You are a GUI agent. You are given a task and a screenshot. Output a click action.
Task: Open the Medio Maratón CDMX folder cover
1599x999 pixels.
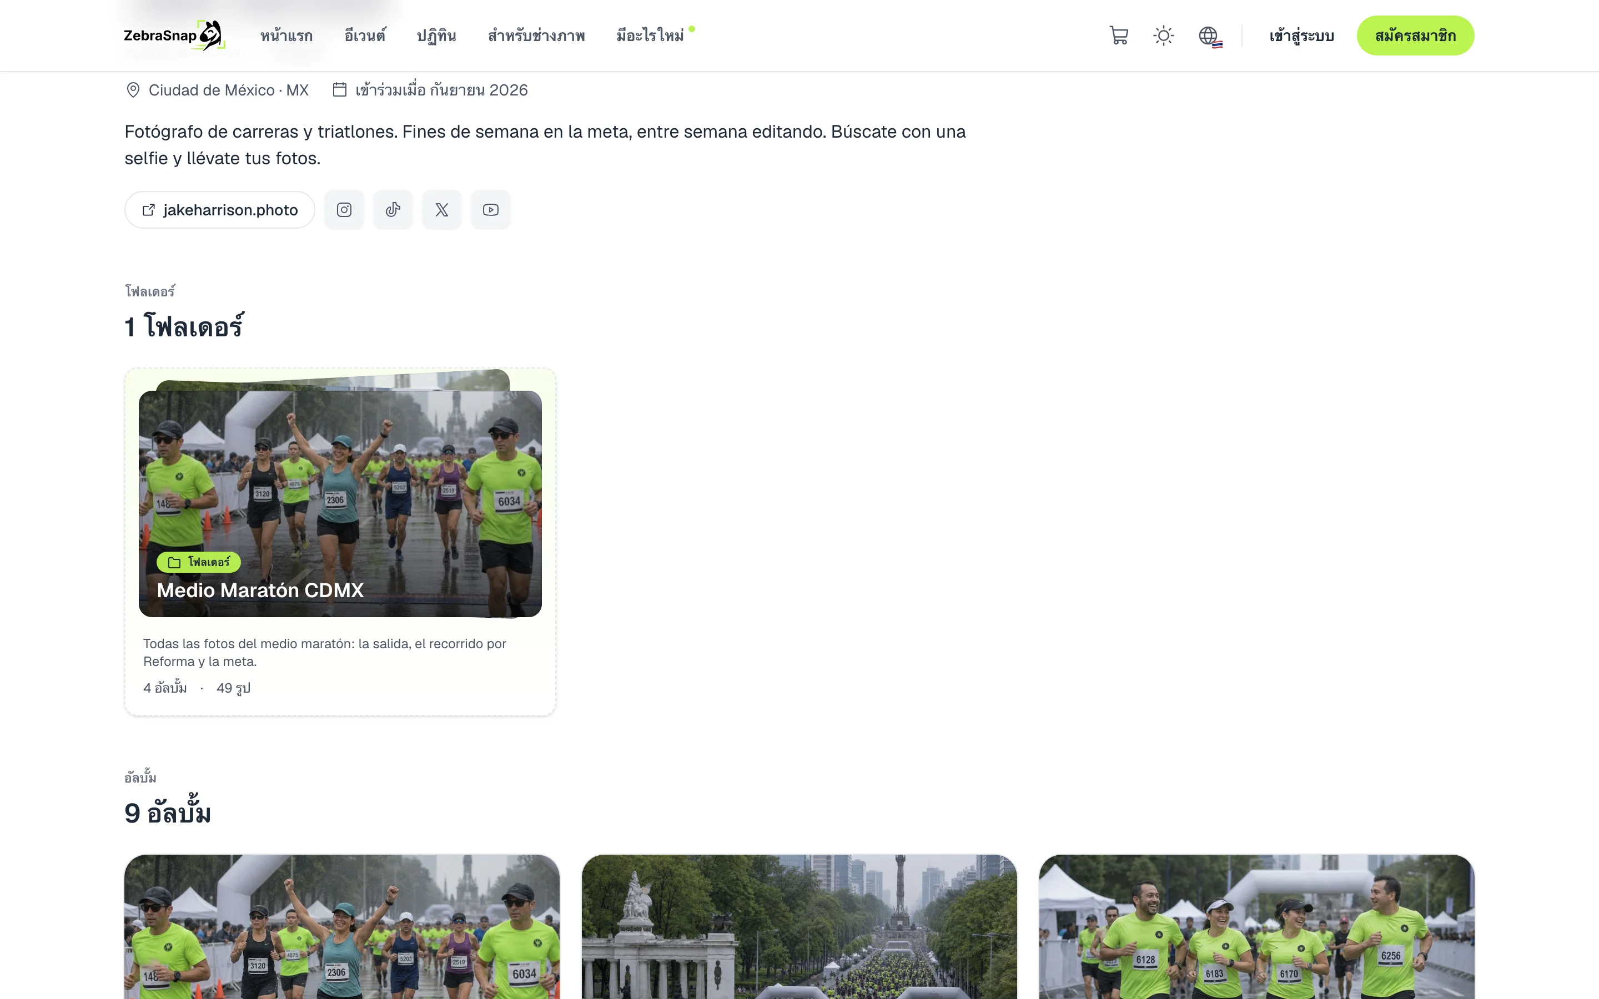pyautogui.click(x=340, y=503)
